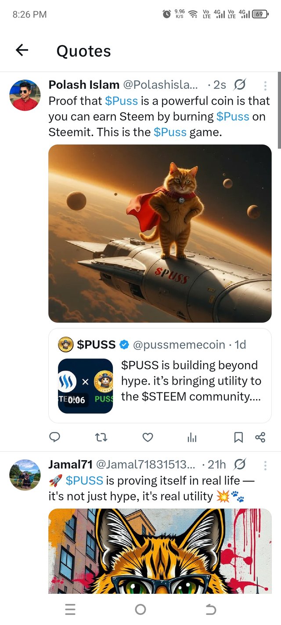Image resolution: width=281 pixels, height=625 pixels.
Task: Share Polash Islam's post
Action: 260,437
